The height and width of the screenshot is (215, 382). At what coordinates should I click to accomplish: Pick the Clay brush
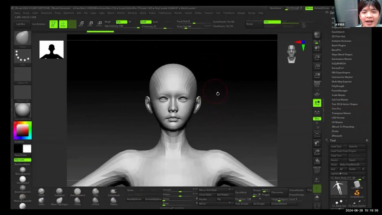[95, 192]
